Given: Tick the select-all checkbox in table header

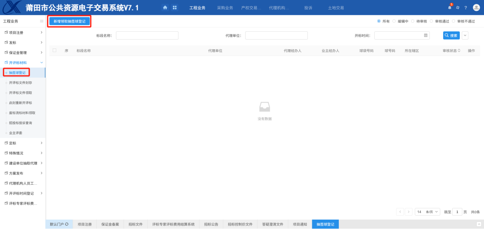Looking at the screenshot, I should click(x=55, y=50).
